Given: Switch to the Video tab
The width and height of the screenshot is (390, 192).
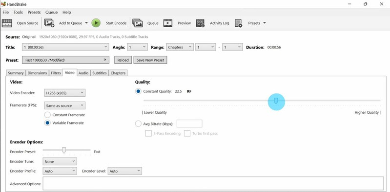Looking at the screenshot, I should click(x=70, y=72).
